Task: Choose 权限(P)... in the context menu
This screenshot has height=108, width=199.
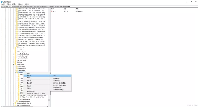Action: 37,88
